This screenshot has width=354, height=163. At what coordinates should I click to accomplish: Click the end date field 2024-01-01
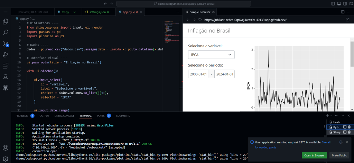coord(224,74)
